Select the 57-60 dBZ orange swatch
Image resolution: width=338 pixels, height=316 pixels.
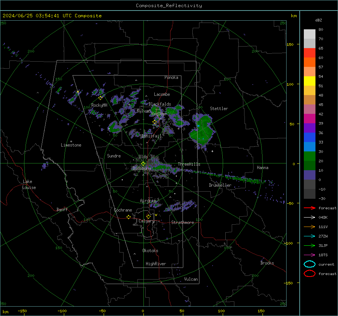pos(309,62)
